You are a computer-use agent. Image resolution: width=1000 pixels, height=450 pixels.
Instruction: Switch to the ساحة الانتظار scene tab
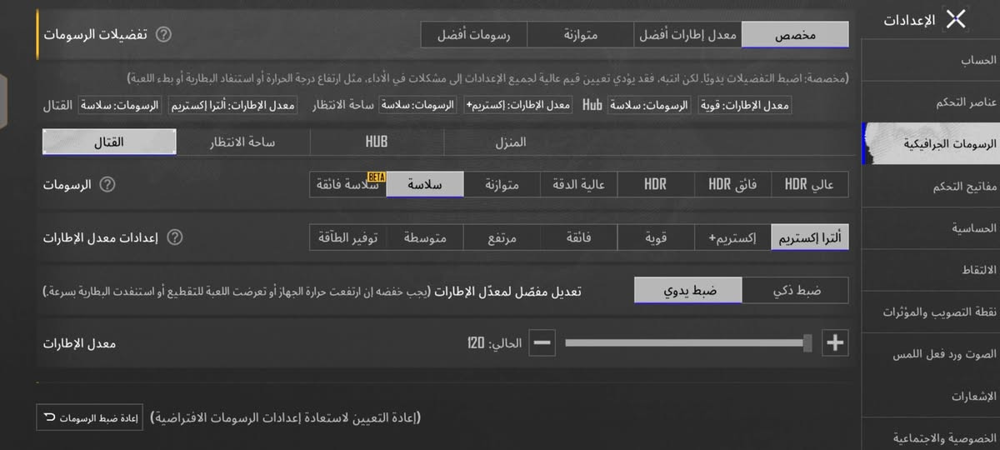pyautogui.click(x=242, y=142)
